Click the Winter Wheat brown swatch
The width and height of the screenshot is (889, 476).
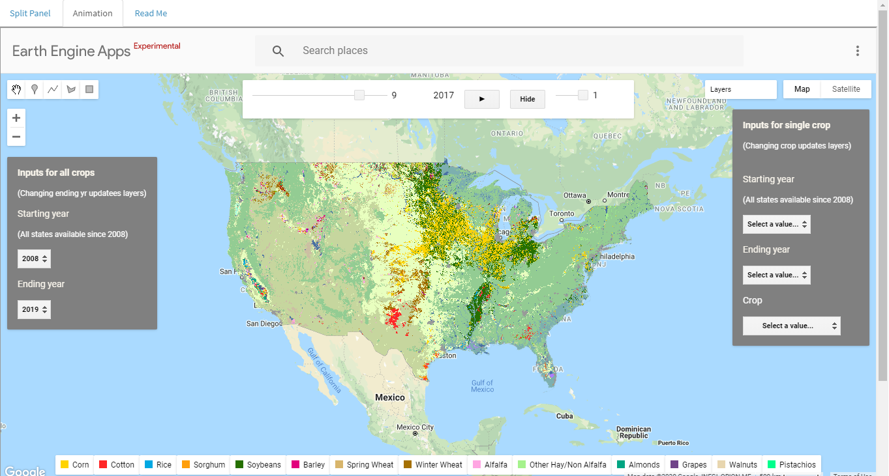[x=408, y=464]
